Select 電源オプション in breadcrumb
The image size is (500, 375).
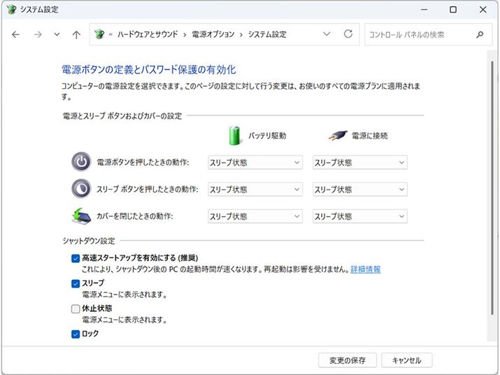click(x=213, y=34)
